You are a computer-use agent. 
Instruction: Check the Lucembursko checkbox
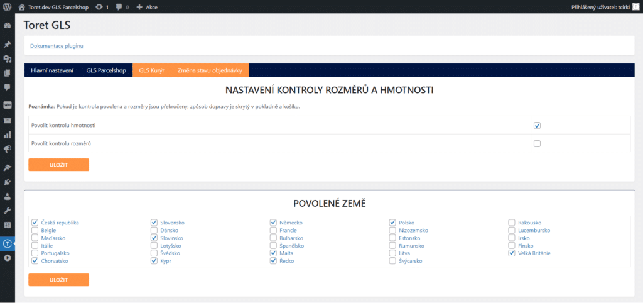pyautogui.click(x=512, y=230)
